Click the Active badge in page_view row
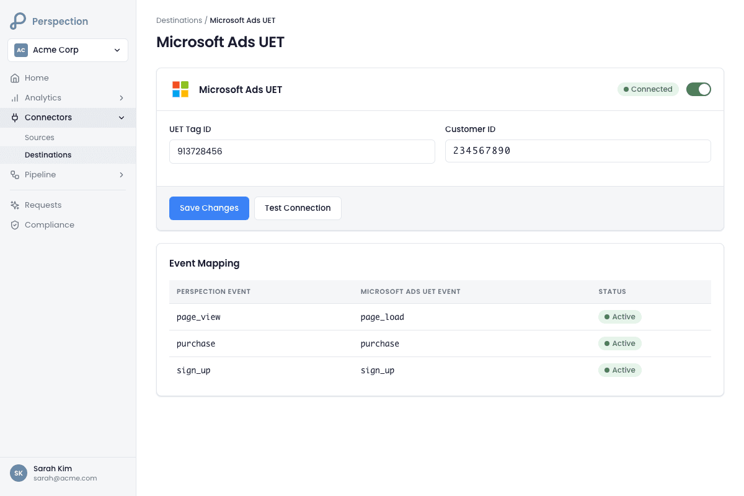This screenshot has height=496, width=744. 620,317
